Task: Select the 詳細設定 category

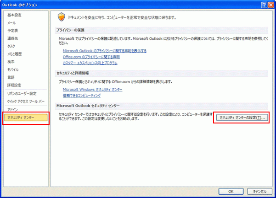Action: pos(14,85)
